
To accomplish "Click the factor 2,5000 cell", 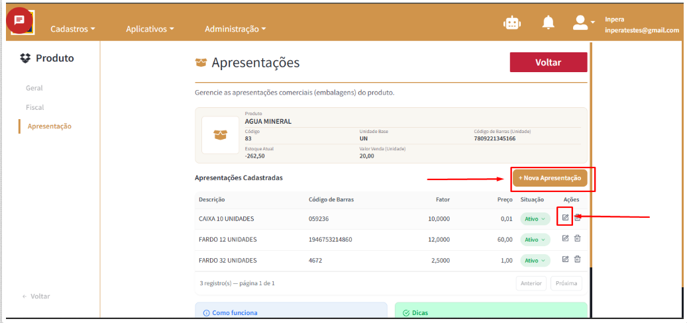I will [x=441, y=260].
